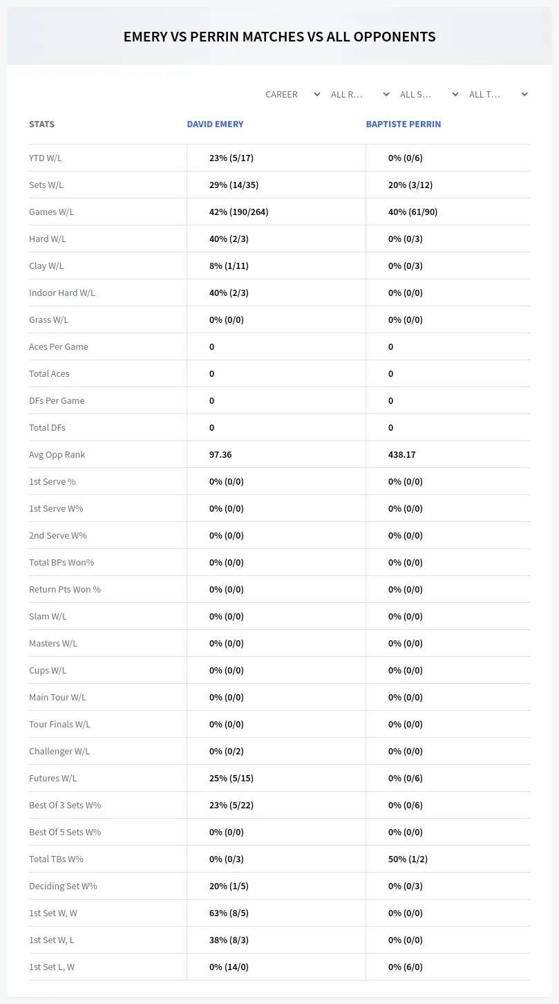559x1004 pixels.
Task: Select the YTD W/L row label
Action: point(46,158)
